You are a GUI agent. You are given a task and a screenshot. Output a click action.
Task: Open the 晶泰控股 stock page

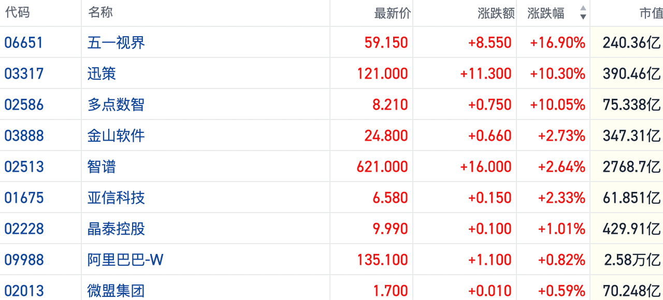[x=116, y=229]
